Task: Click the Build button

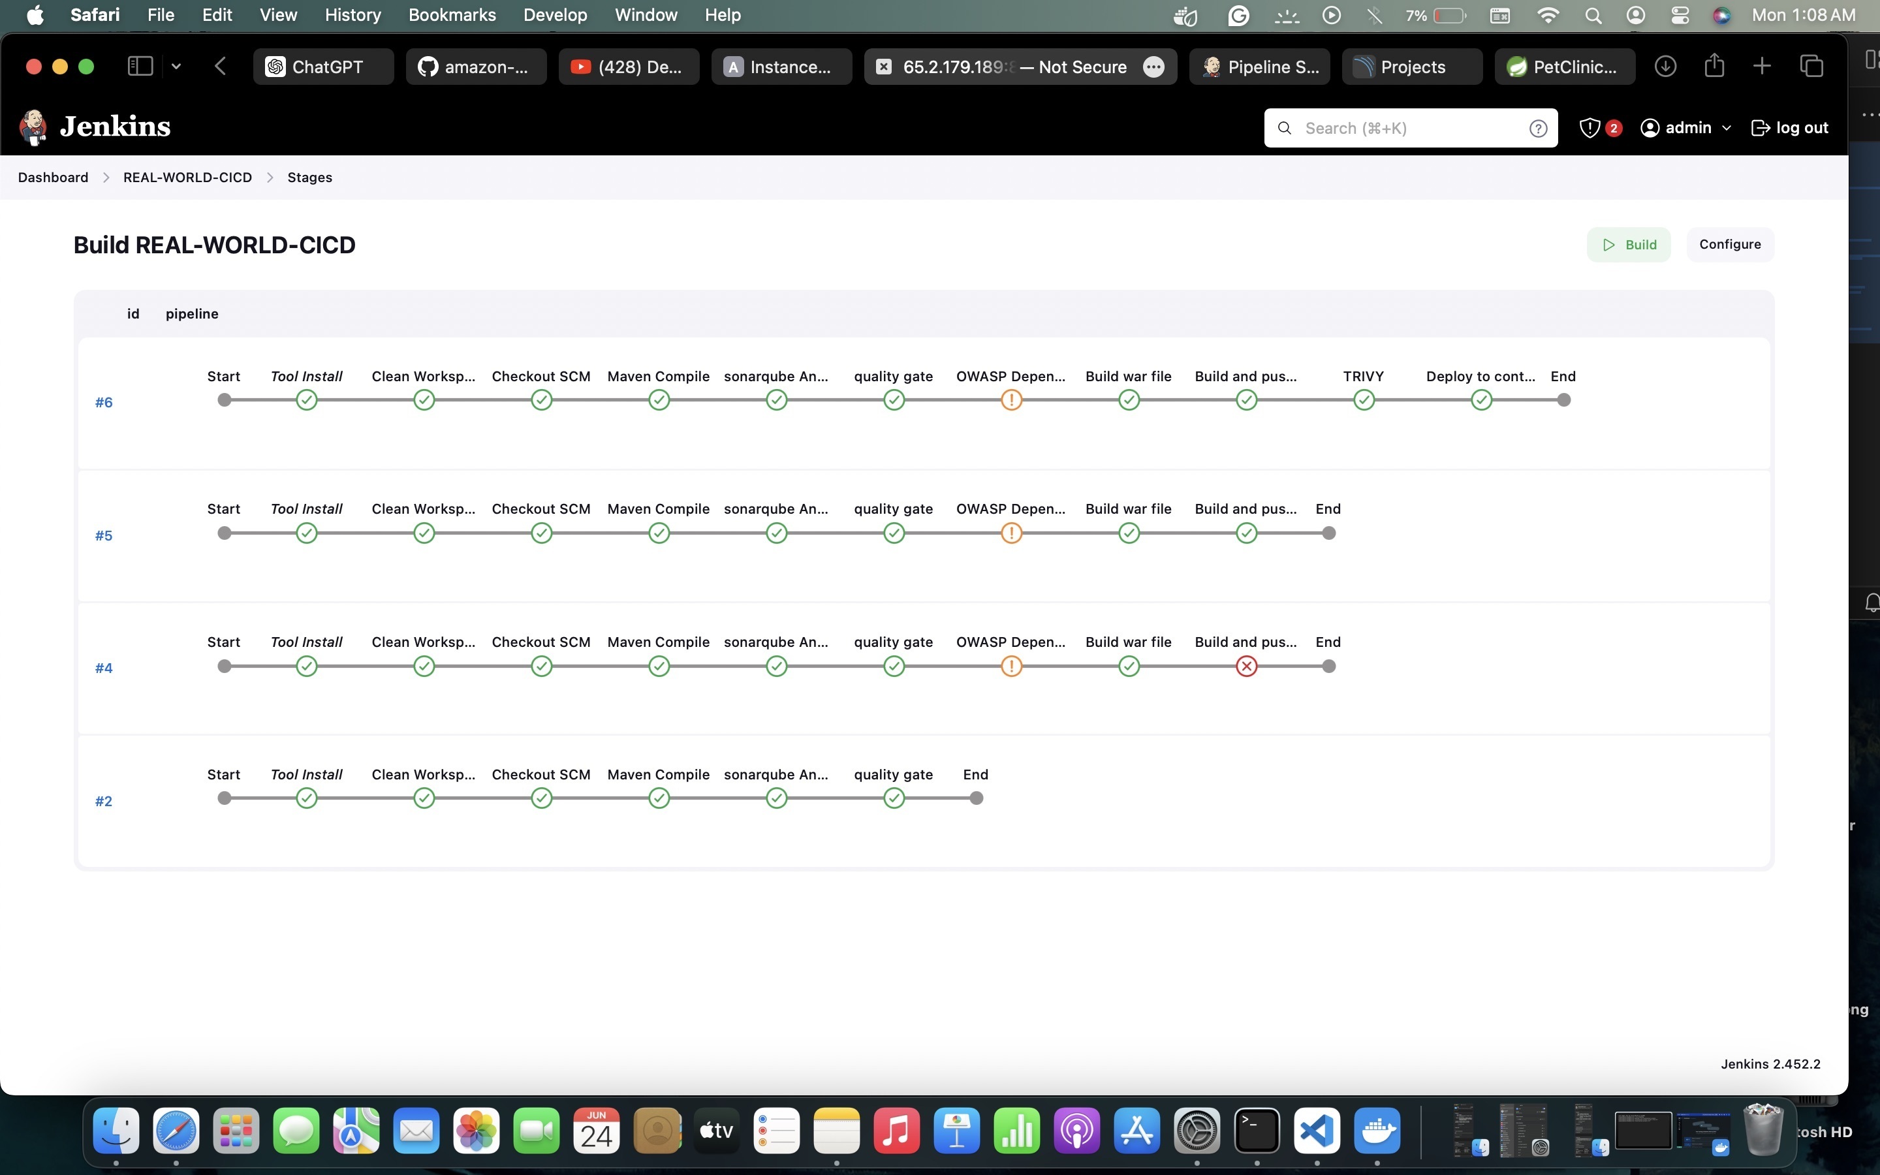Action: pyautogui.click(x=1627, y=244)
